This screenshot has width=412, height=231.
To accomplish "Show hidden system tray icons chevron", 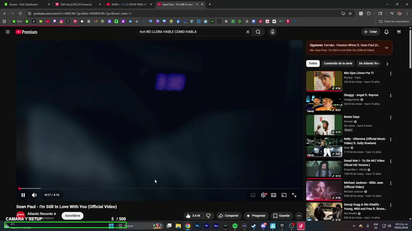I will [x=354, y=226].
